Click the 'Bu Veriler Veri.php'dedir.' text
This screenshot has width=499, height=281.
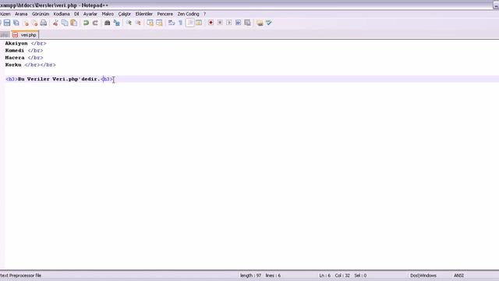(59, 79)
